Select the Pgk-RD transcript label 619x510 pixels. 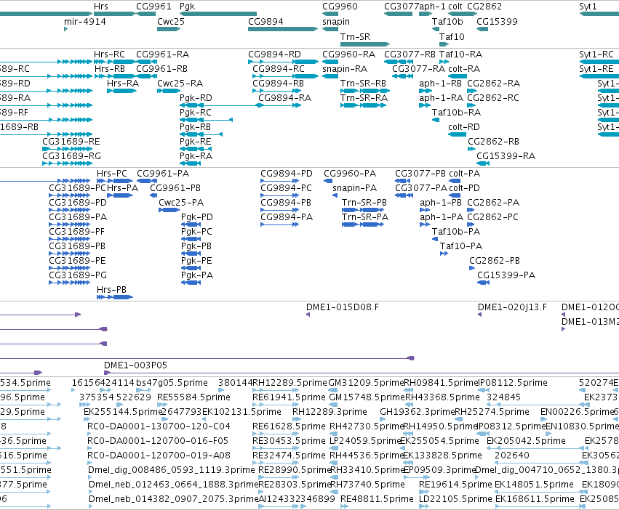pos(196,98)
